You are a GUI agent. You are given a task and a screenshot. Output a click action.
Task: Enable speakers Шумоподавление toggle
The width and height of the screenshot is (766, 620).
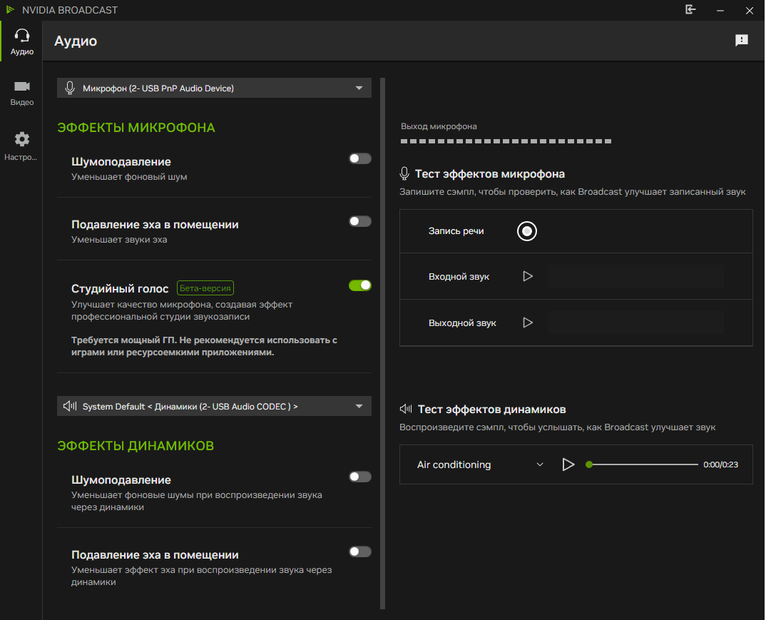click(x=360, y=477)
